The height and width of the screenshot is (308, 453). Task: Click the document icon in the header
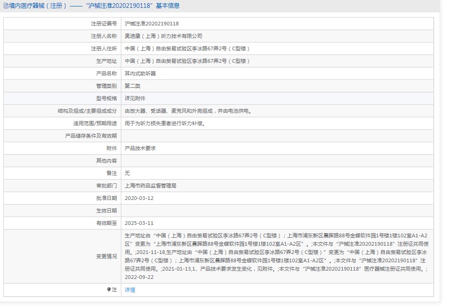click(x=6, y=6)
